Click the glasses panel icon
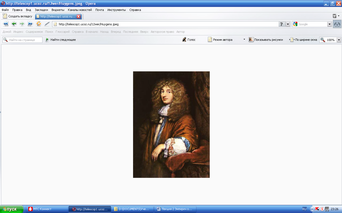The height and width of the screenshot is (213, 342). 337,24
